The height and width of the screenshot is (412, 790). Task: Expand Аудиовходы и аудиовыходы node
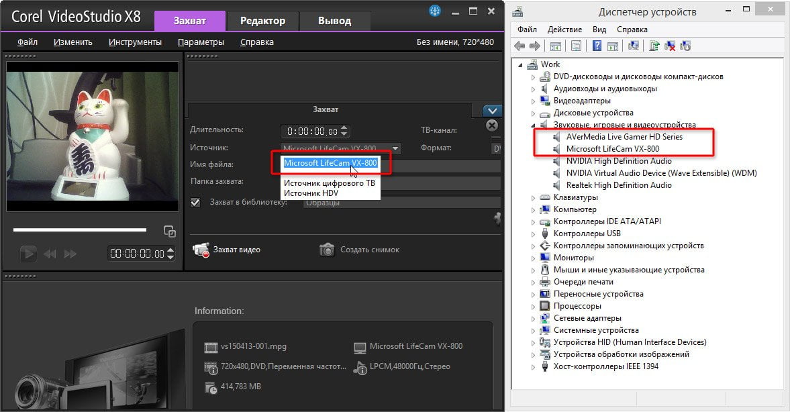coord(533,89)
